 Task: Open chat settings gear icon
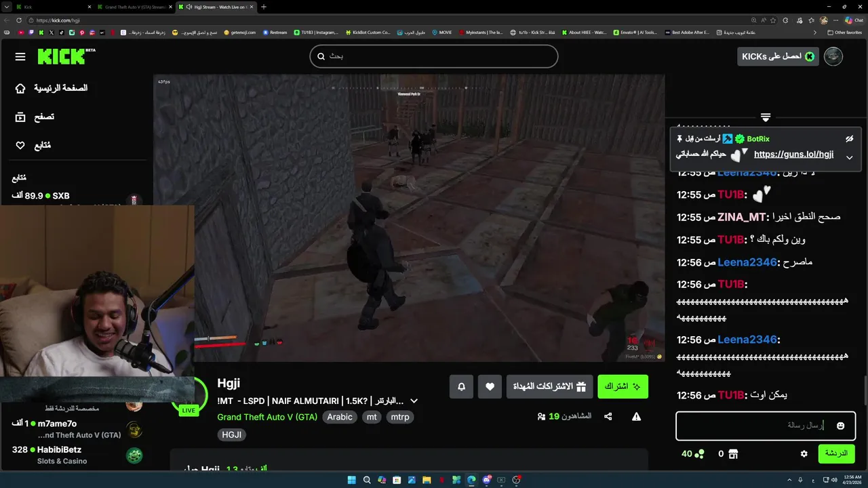(804, 453)
